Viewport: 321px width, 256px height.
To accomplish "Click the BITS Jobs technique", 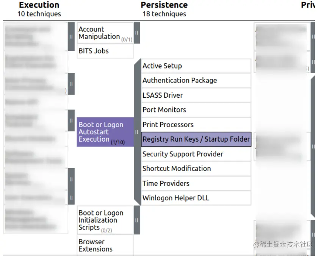I will (x=105, y=51).
